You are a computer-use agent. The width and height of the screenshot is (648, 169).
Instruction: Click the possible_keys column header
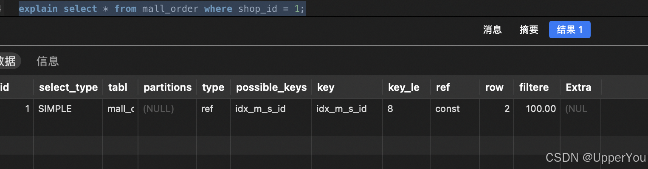(x=271, y=87)
